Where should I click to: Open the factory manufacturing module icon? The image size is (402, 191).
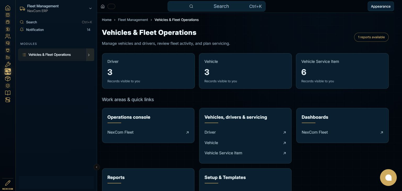8,57
